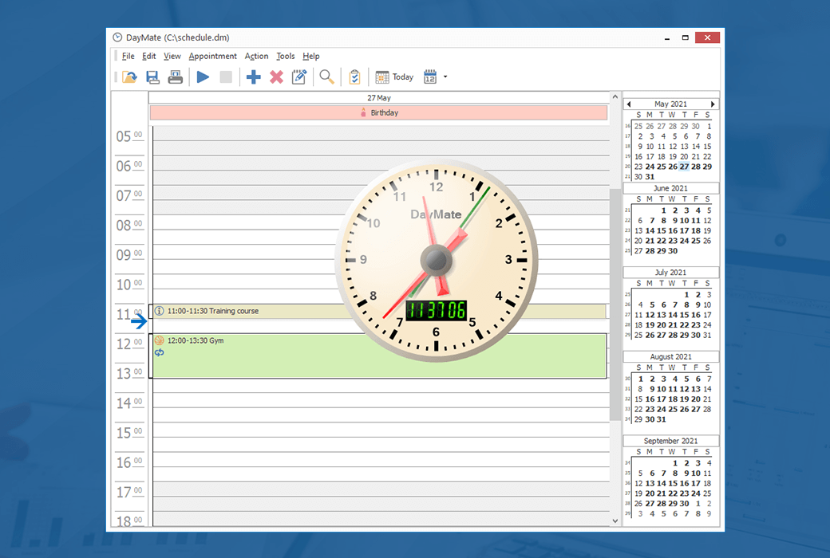Click the 17:00 time label
Image resolution: width=830 pixels, height=558 pixels.
click(129, 493)
